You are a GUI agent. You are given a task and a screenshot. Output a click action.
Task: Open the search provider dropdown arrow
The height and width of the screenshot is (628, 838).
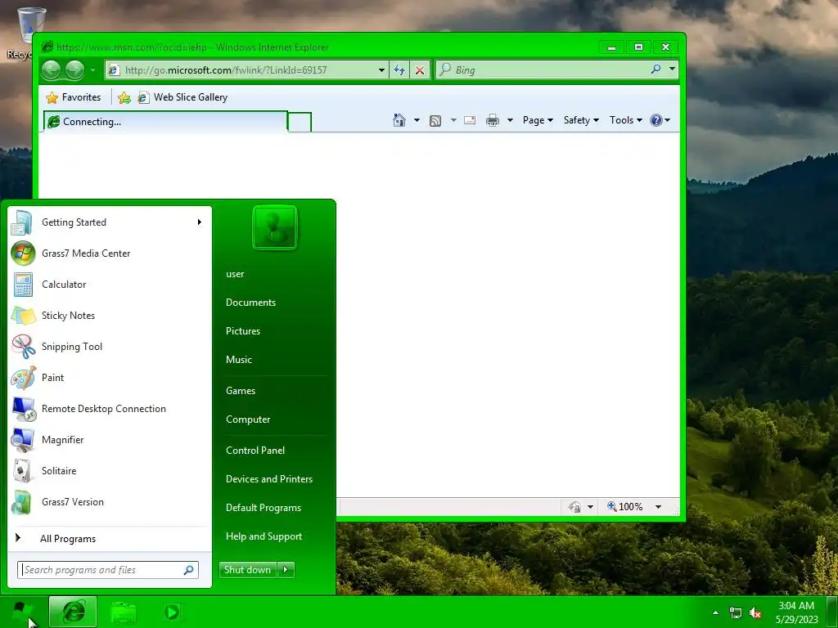point(672,70)
